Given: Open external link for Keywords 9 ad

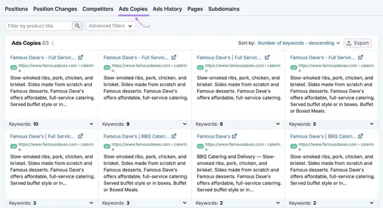Looking at the screenshot, I should 174,57.
